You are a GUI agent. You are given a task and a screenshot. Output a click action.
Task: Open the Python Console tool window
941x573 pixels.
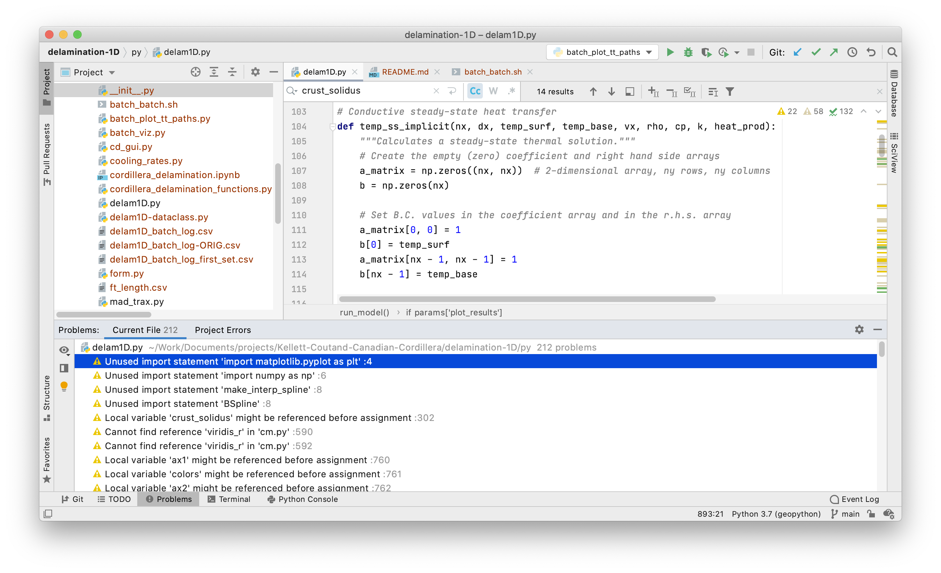click(x=303, y=499)
